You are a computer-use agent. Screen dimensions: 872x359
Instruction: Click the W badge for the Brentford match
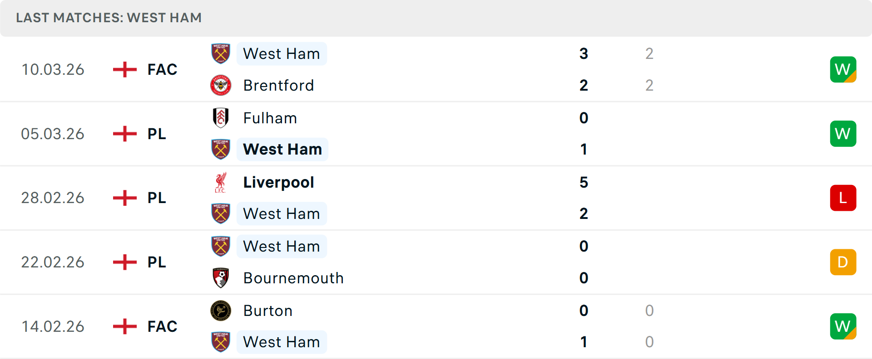coord(843,69)
